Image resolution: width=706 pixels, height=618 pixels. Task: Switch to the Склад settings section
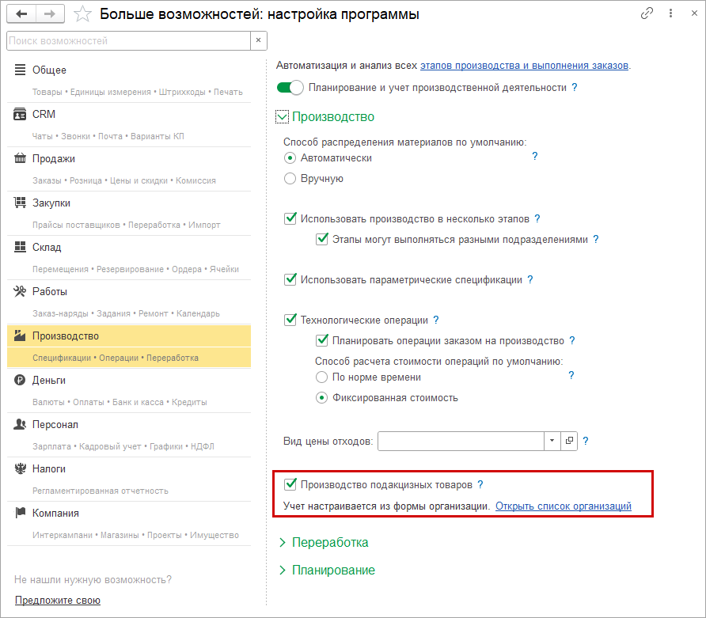(x=47, y=247)
